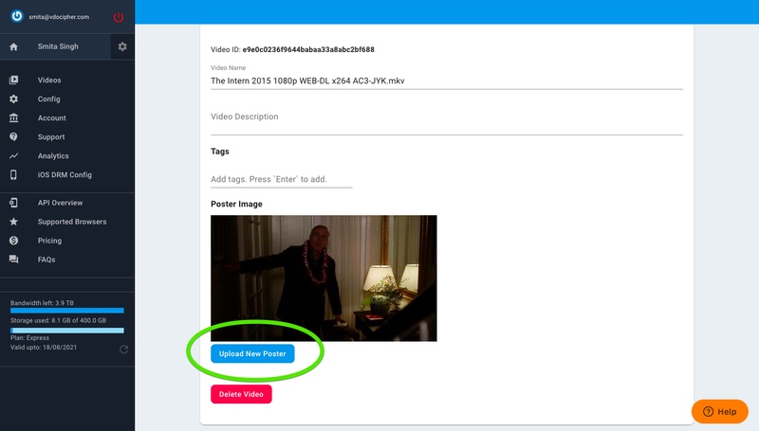
Task: Focus the Video Name field
Action: pos(446,81)
